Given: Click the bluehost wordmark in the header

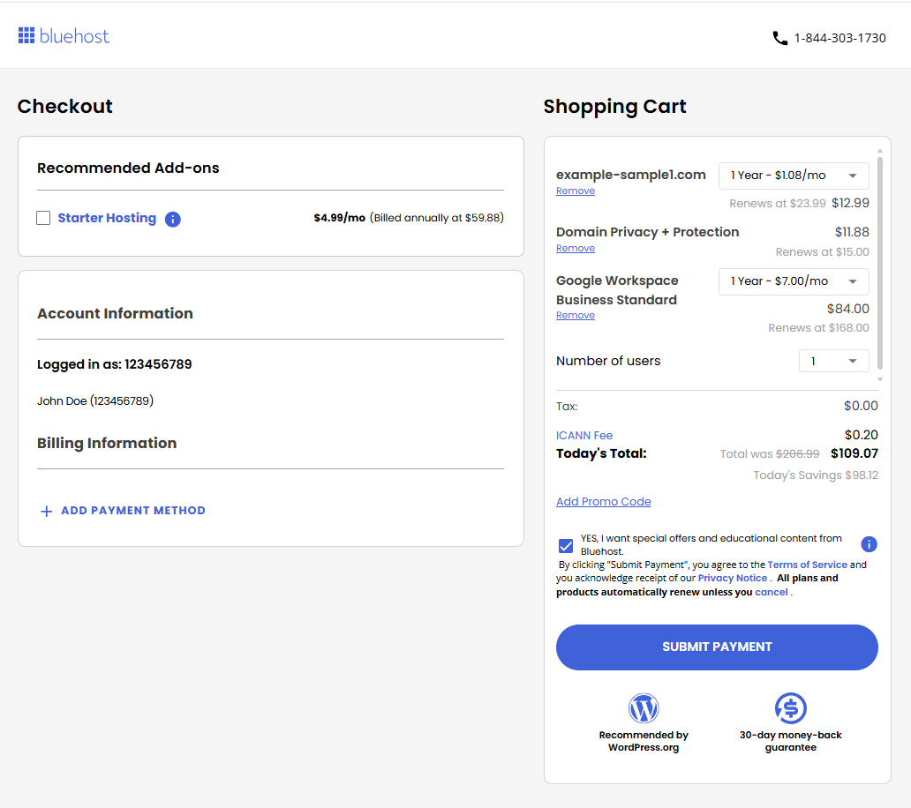Looking at the screenshot, I should [74, 36].
